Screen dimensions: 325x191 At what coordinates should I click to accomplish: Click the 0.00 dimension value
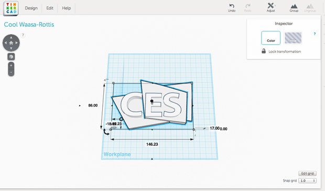coord(223,129)
